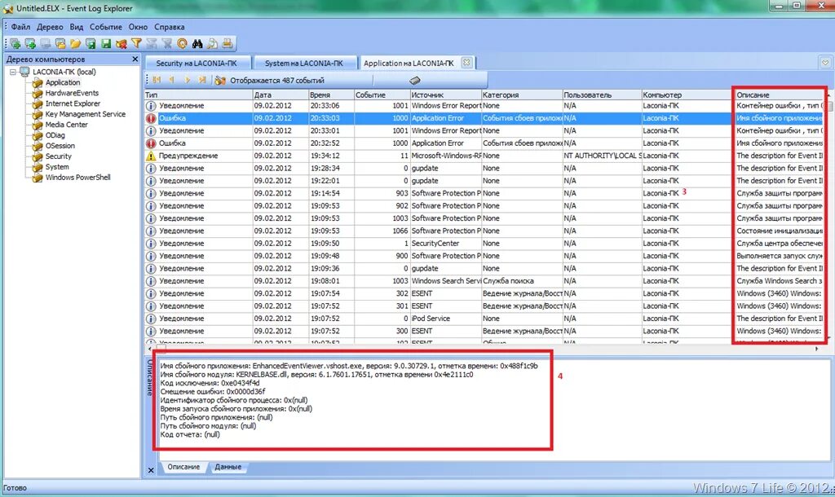This screenshot has height=497, width=835.
Task: Sort by the Дата column header
Action: [281, 95]
